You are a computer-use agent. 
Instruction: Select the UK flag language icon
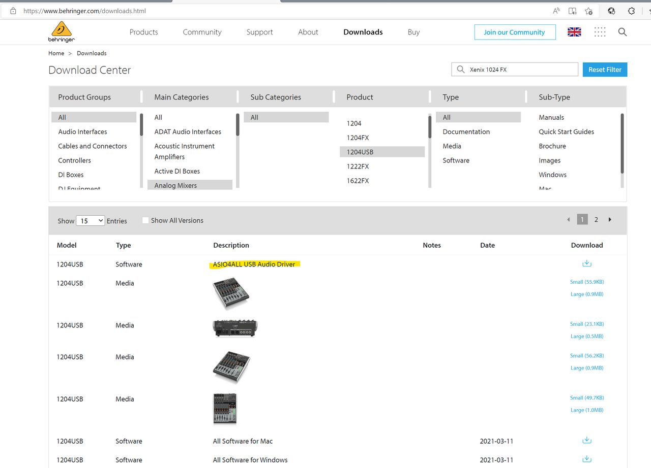pyautogui.click(x=574, y=32)
